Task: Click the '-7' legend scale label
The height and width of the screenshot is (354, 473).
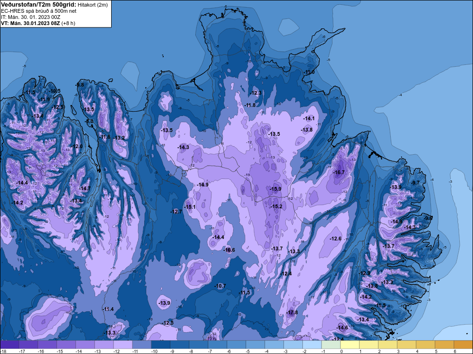Action: [211, 351]
